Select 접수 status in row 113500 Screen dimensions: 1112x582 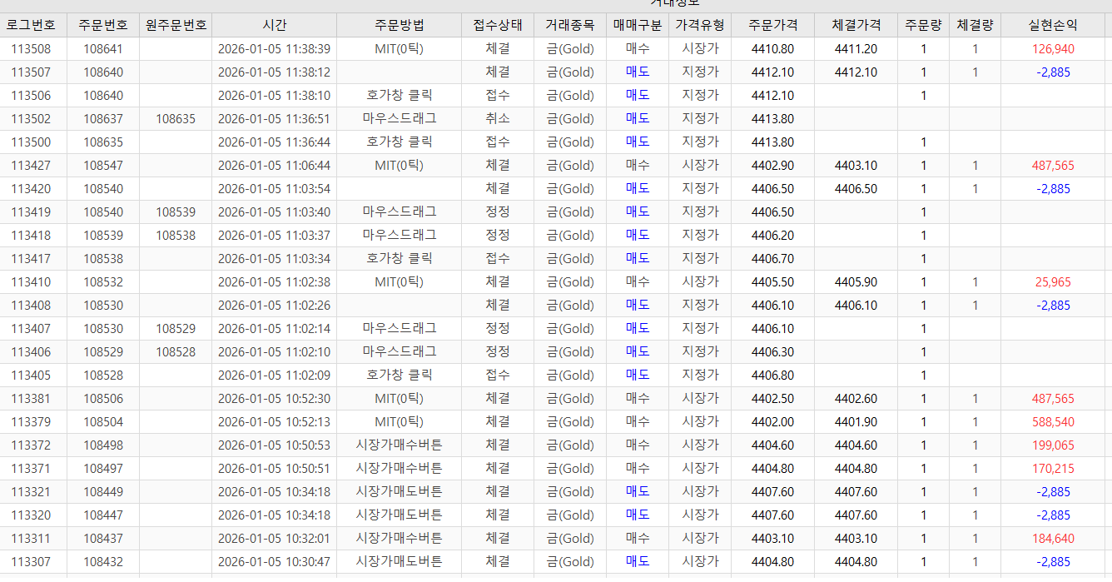[x=498, y=142]
